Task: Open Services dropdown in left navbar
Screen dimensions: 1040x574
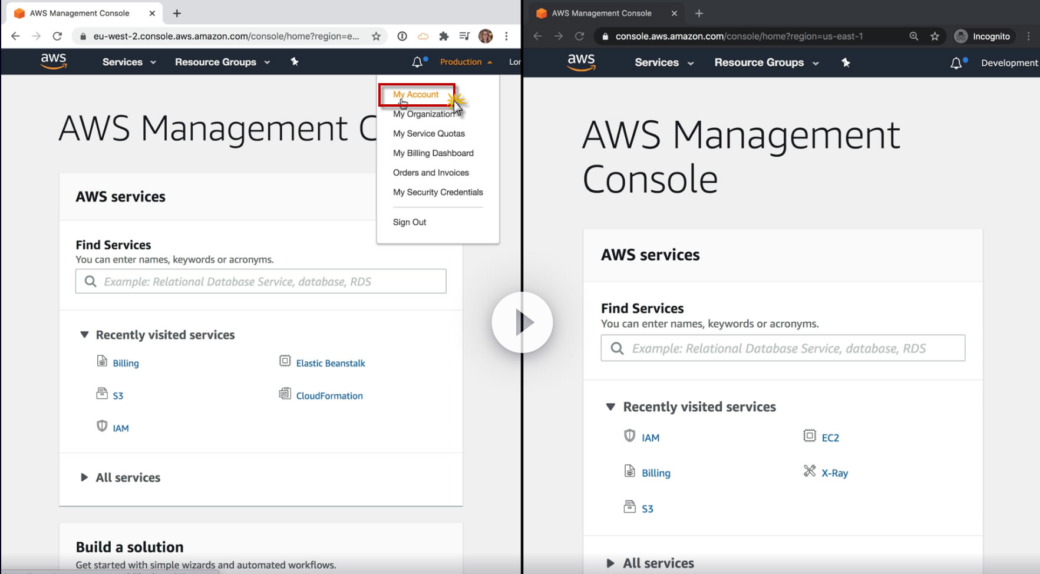Action: (129, 62)
